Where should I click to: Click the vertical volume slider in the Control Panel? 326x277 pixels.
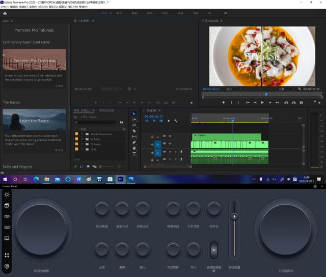(234, 216)
